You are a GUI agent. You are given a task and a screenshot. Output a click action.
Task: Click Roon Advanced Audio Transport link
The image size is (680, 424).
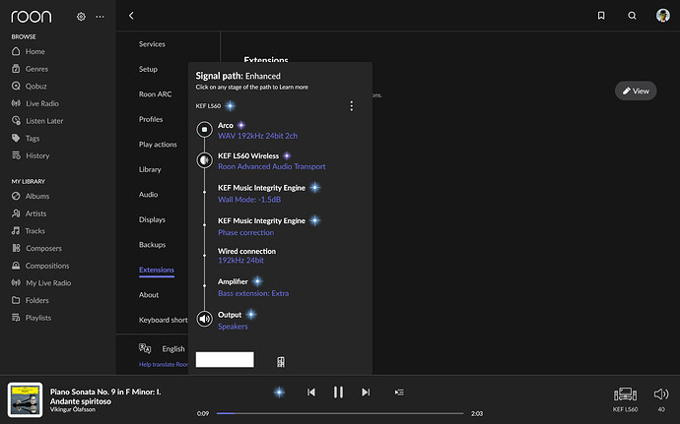pos(271,166)
